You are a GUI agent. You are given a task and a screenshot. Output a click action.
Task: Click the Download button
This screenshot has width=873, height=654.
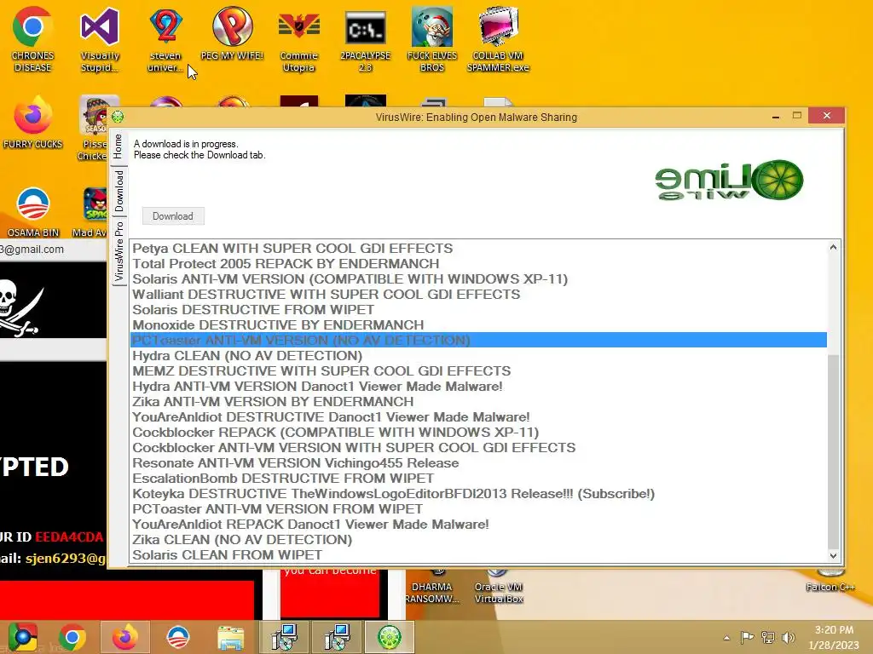pos(173,216)
